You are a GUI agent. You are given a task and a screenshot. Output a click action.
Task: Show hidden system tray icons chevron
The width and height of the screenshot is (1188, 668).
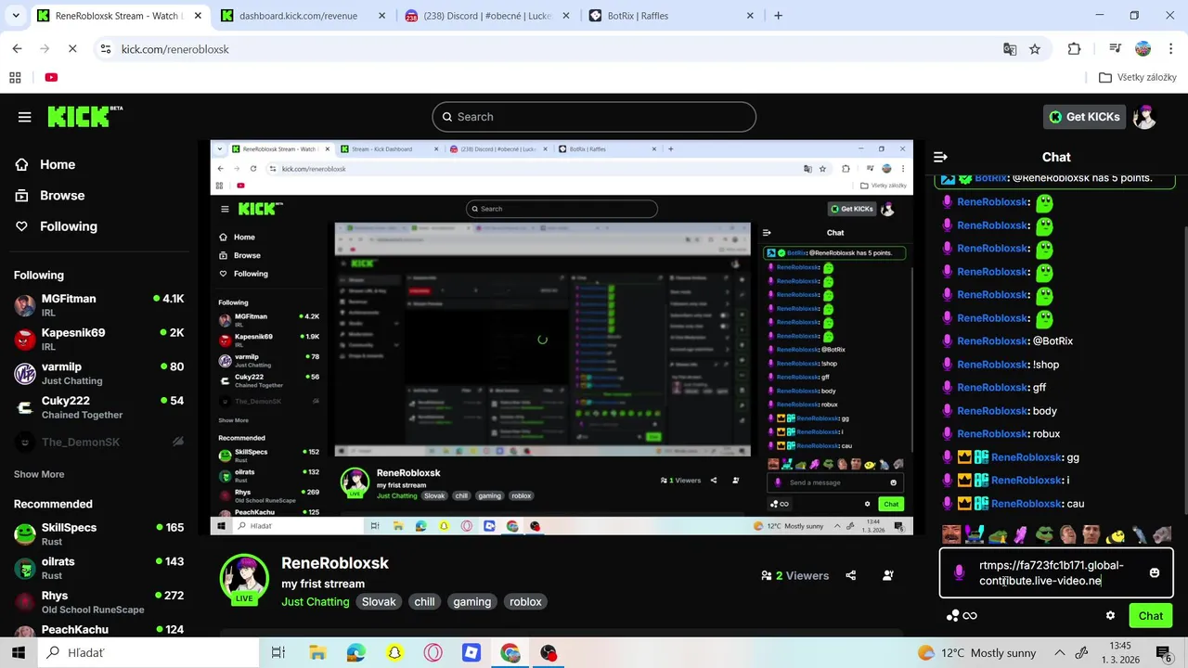pos(1060,653)
